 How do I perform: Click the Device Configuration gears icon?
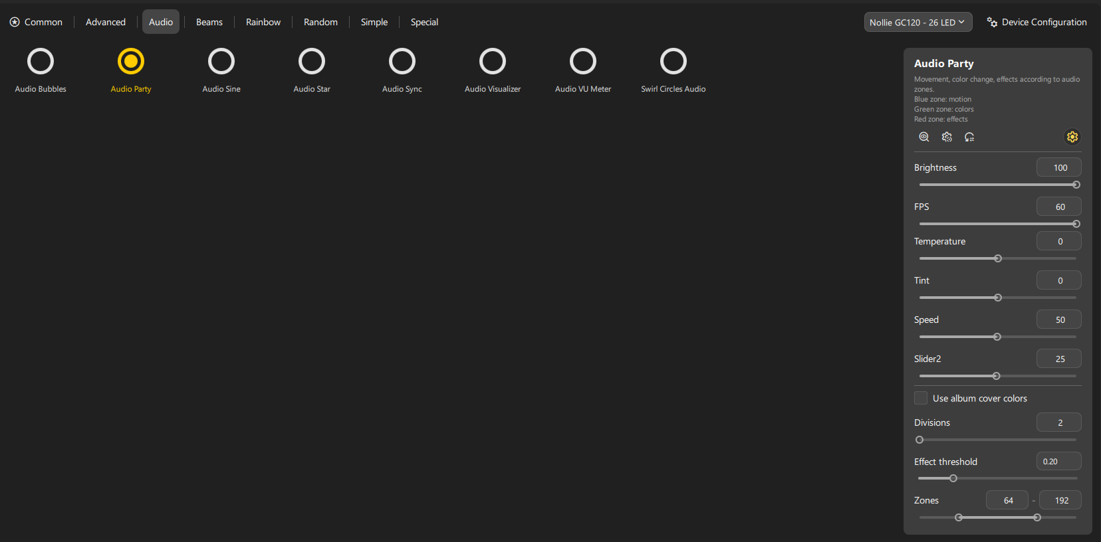coord(992,22)
